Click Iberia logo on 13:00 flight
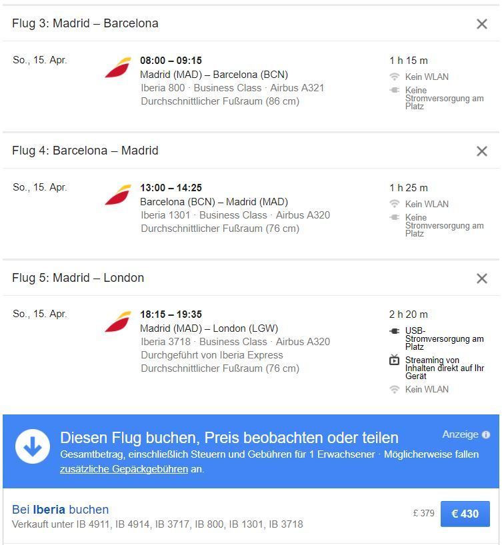Viewport: 502px width, 545px height. click(118, 195)
